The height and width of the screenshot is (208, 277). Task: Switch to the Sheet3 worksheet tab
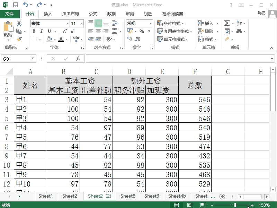(152, 196)
